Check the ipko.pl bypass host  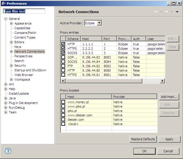[63, 110]
